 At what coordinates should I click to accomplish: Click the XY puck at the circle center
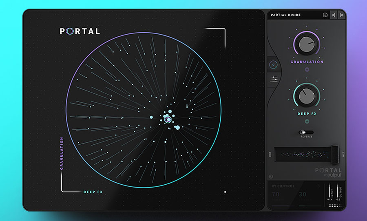coord(168,119)
